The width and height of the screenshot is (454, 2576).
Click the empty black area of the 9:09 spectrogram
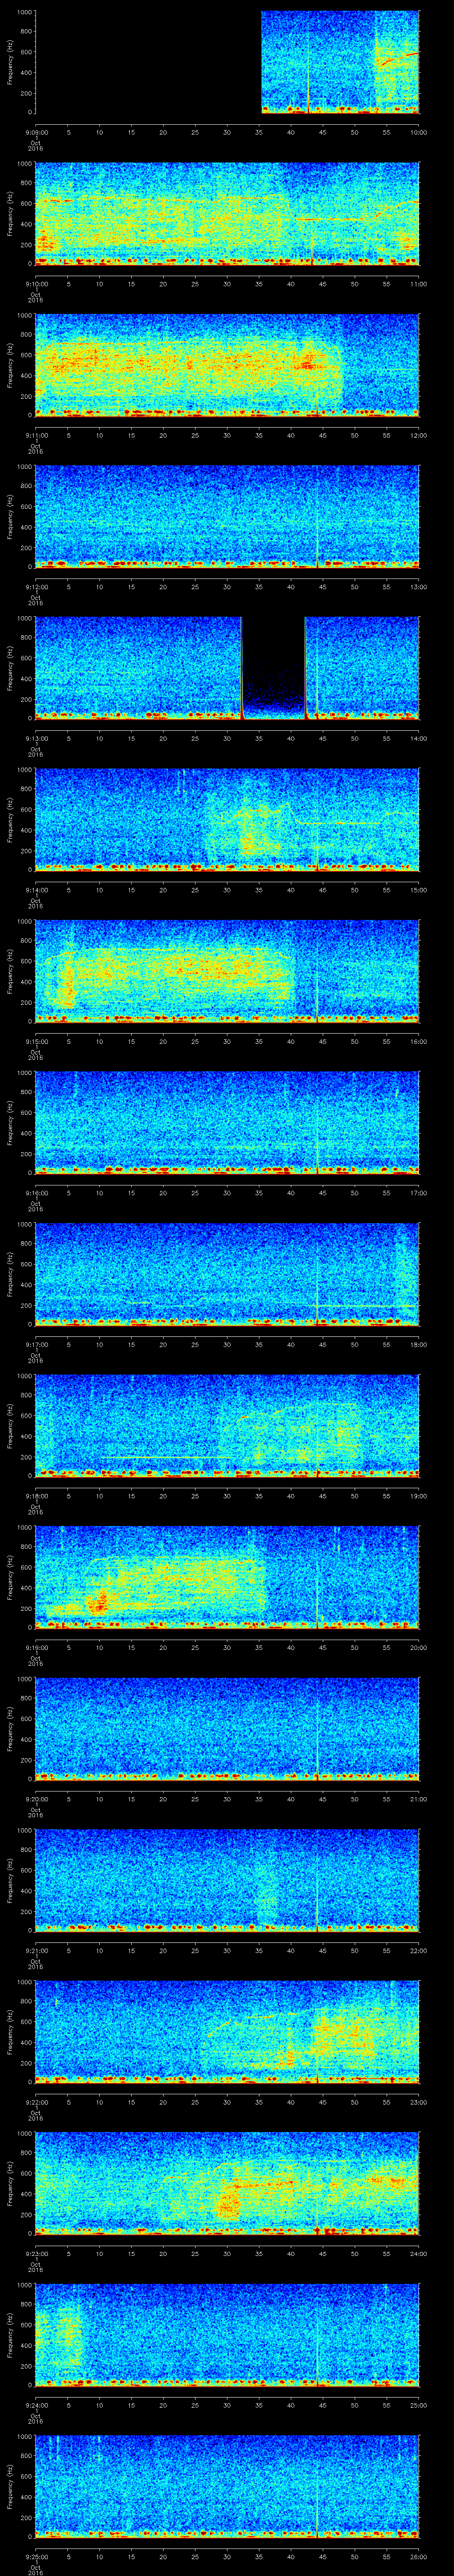click(x=148, y=62)
